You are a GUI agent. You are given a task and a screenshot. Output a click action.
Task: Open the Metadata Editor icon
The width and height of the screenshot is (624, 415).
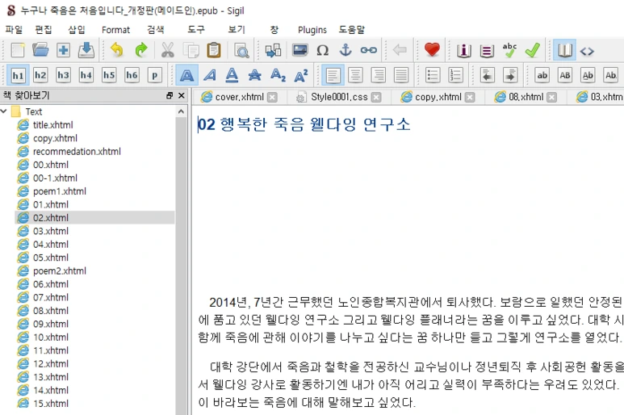463,50
